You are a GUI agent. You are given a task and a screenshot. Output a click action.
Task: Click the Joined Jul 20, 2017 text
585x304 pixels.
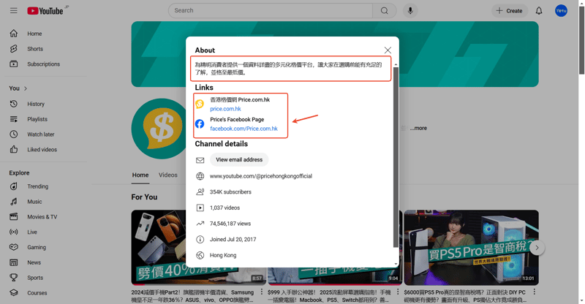pos(233,240)
